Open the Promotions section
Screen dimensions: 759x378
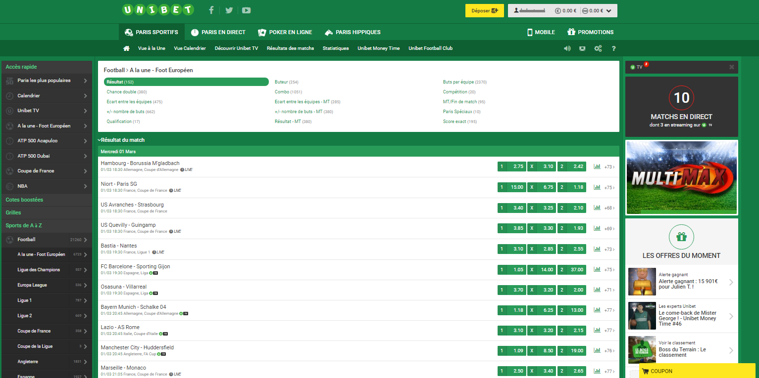tap(591, 32)
